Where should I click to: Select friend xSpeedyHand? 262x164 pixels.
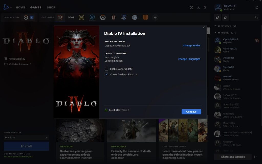tap(236, 41)
